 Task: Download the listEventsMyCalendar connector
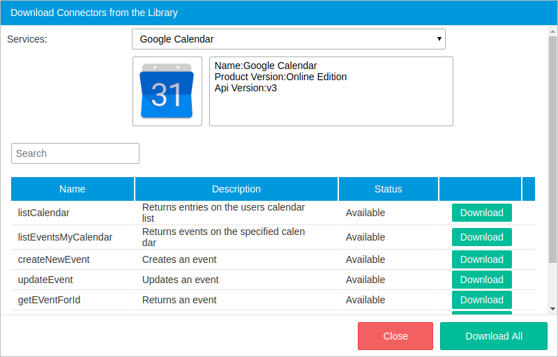481,237
